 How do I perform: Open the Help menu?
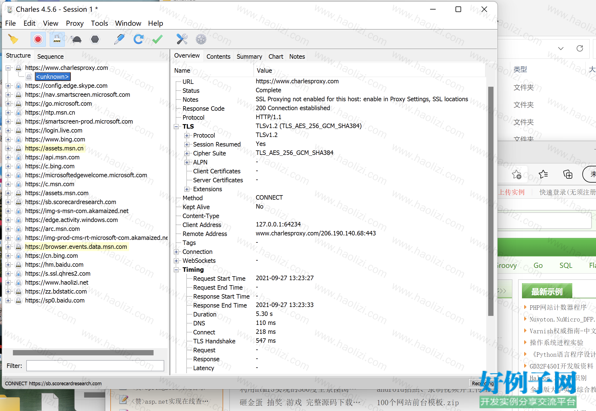[156, 23]
